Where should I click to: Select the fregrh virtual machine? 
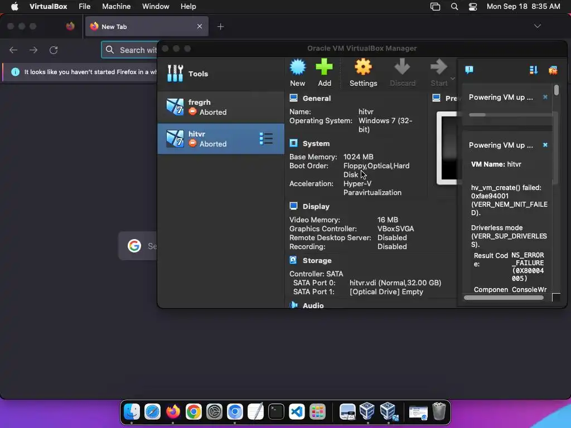[221, 107]
